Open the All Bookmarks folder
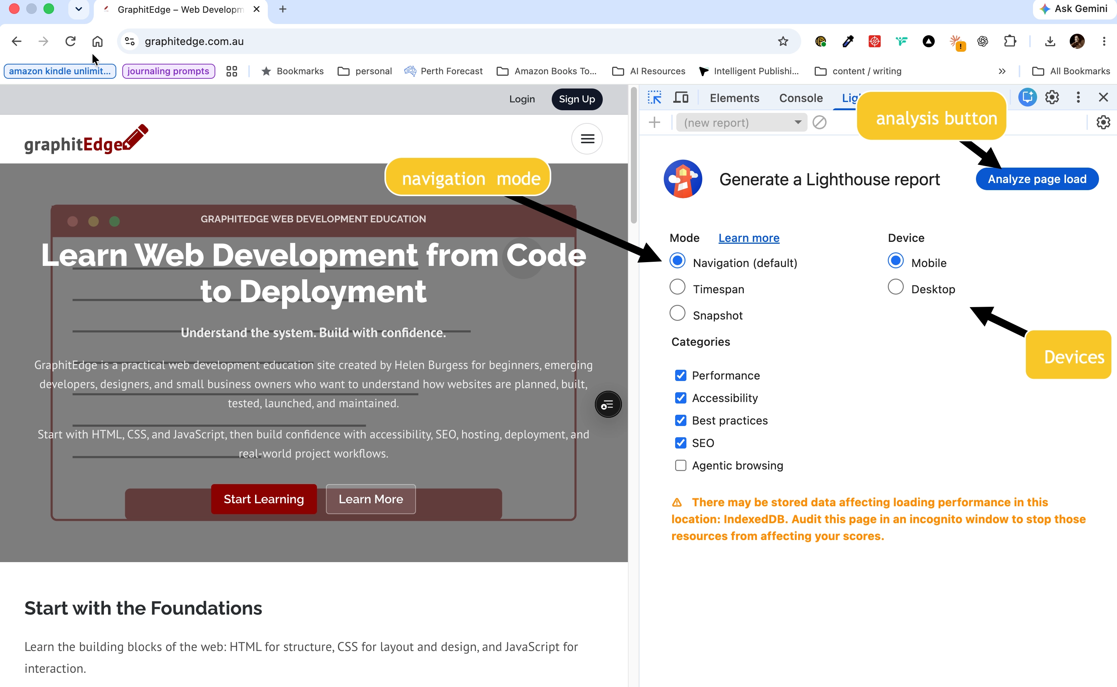The height and width of the screenshot is (687, 1117). pos(1071,71)
